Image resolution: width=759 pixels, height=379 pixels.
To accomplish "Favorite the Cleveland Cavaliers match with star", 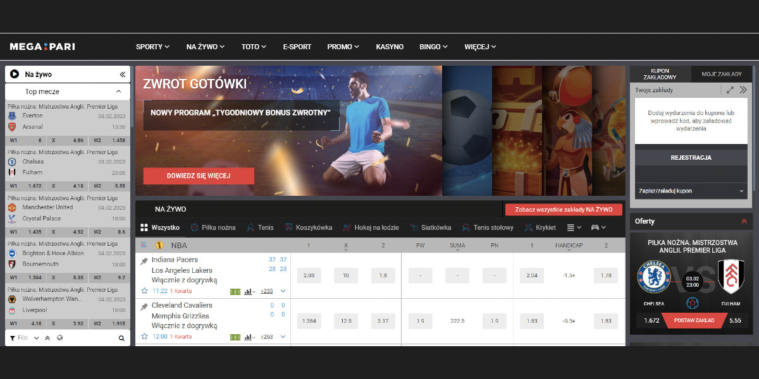I will 144,337.
